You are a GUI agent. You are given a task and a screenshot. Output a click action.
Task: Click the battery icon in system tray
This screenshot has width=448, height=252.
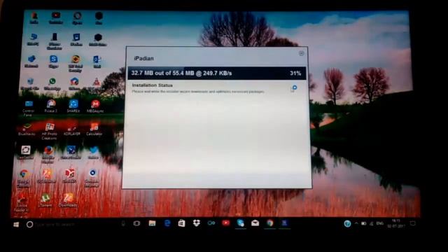(364, 223)
